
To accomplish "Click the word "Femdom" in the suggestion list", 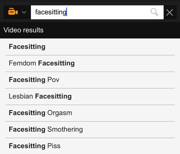I will point(22,63).
